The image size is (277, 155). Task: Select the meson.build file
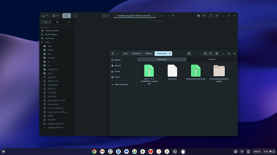(x=53, y=104)
